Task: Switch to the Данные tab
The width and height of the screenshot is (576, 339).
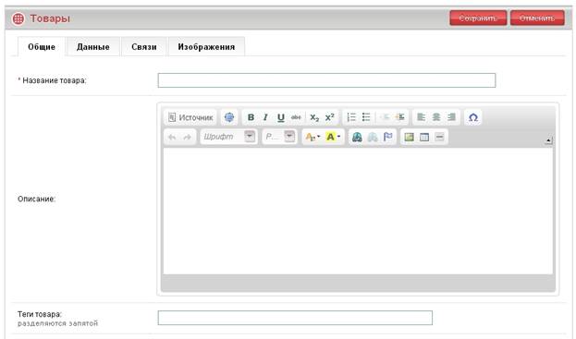Action: point(93,46)
